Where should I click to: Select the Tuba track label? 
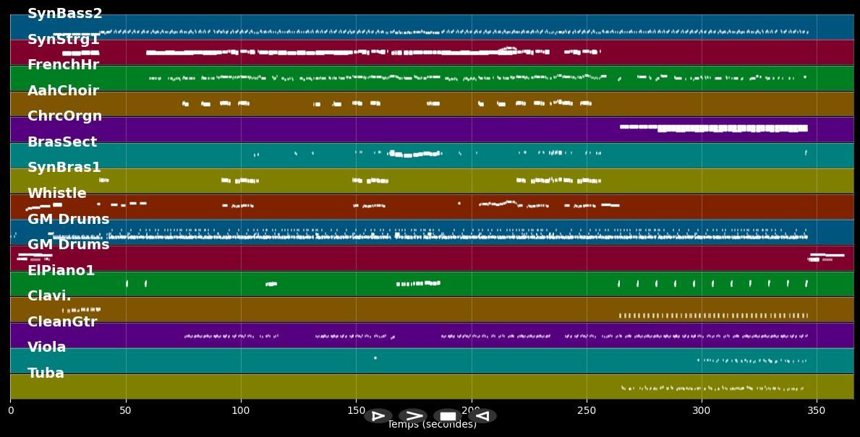[x=46, y=373]
